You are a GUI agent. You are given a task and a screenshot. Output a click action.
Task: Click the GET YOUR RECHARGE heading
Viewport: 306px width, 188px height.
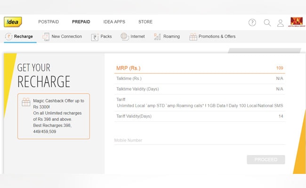point(44,76)
